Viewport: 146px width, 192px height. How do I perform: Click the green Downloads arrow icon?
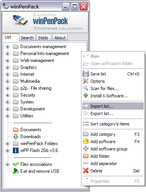(x=16, y=137)
